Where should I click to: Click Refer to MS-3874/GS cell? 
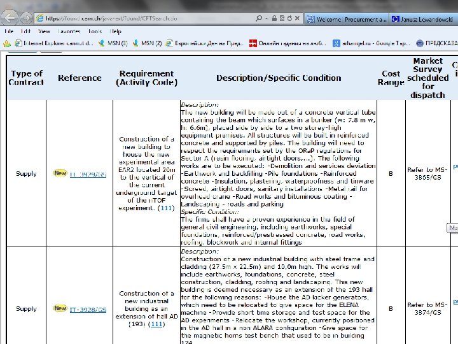point(427,308)
